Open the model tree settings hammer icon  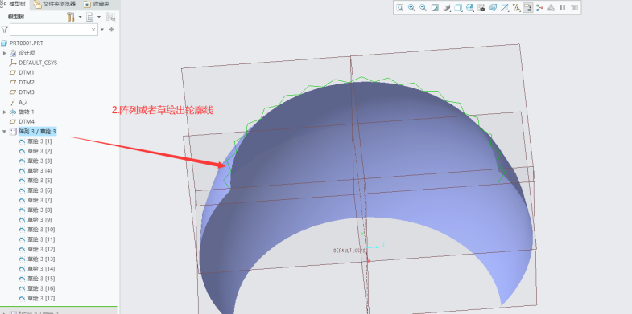click(71, 17)
